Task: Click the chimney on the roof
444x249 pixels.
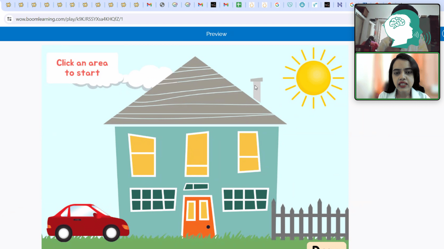Action: [257, 90]
